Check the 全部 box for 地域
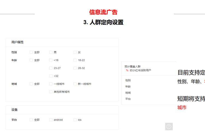 coord(31,84)
